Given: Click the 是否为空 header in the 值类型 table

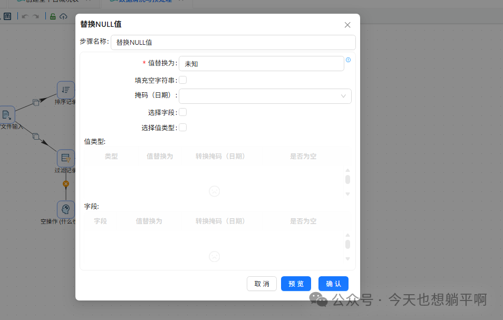Looking at the screenshot, I should pos(303,156).
